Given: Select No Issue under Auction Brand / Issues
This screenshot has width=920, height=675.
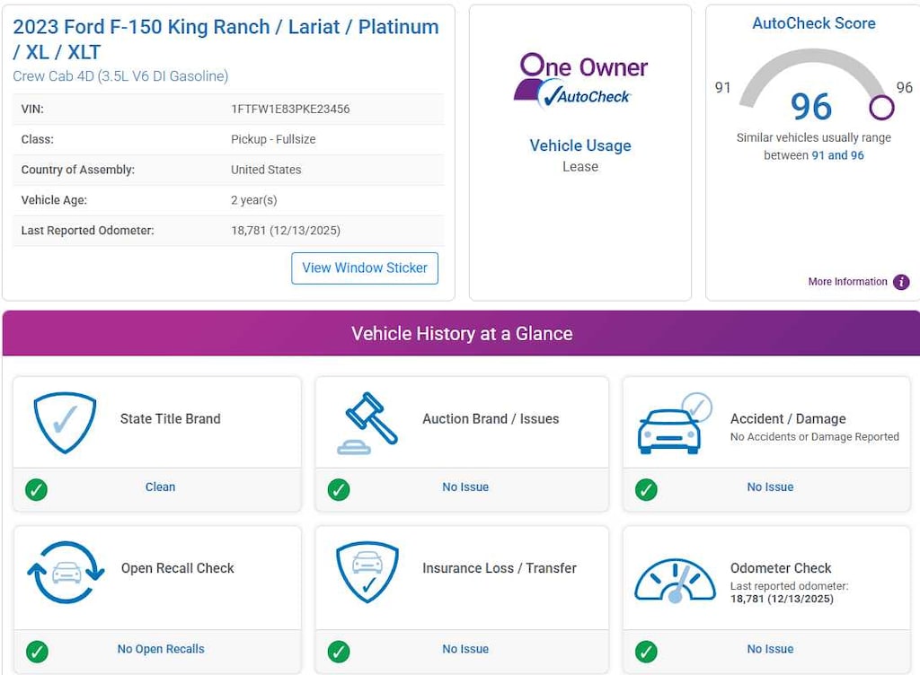Looking at the screenshot, I should [465, 487].
